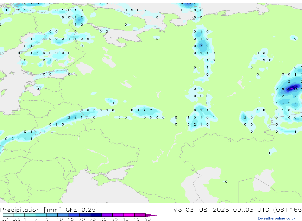302x221 pixels.
Task: Open the weatheronline.co.uk copyright link
Action: [277, 218]
